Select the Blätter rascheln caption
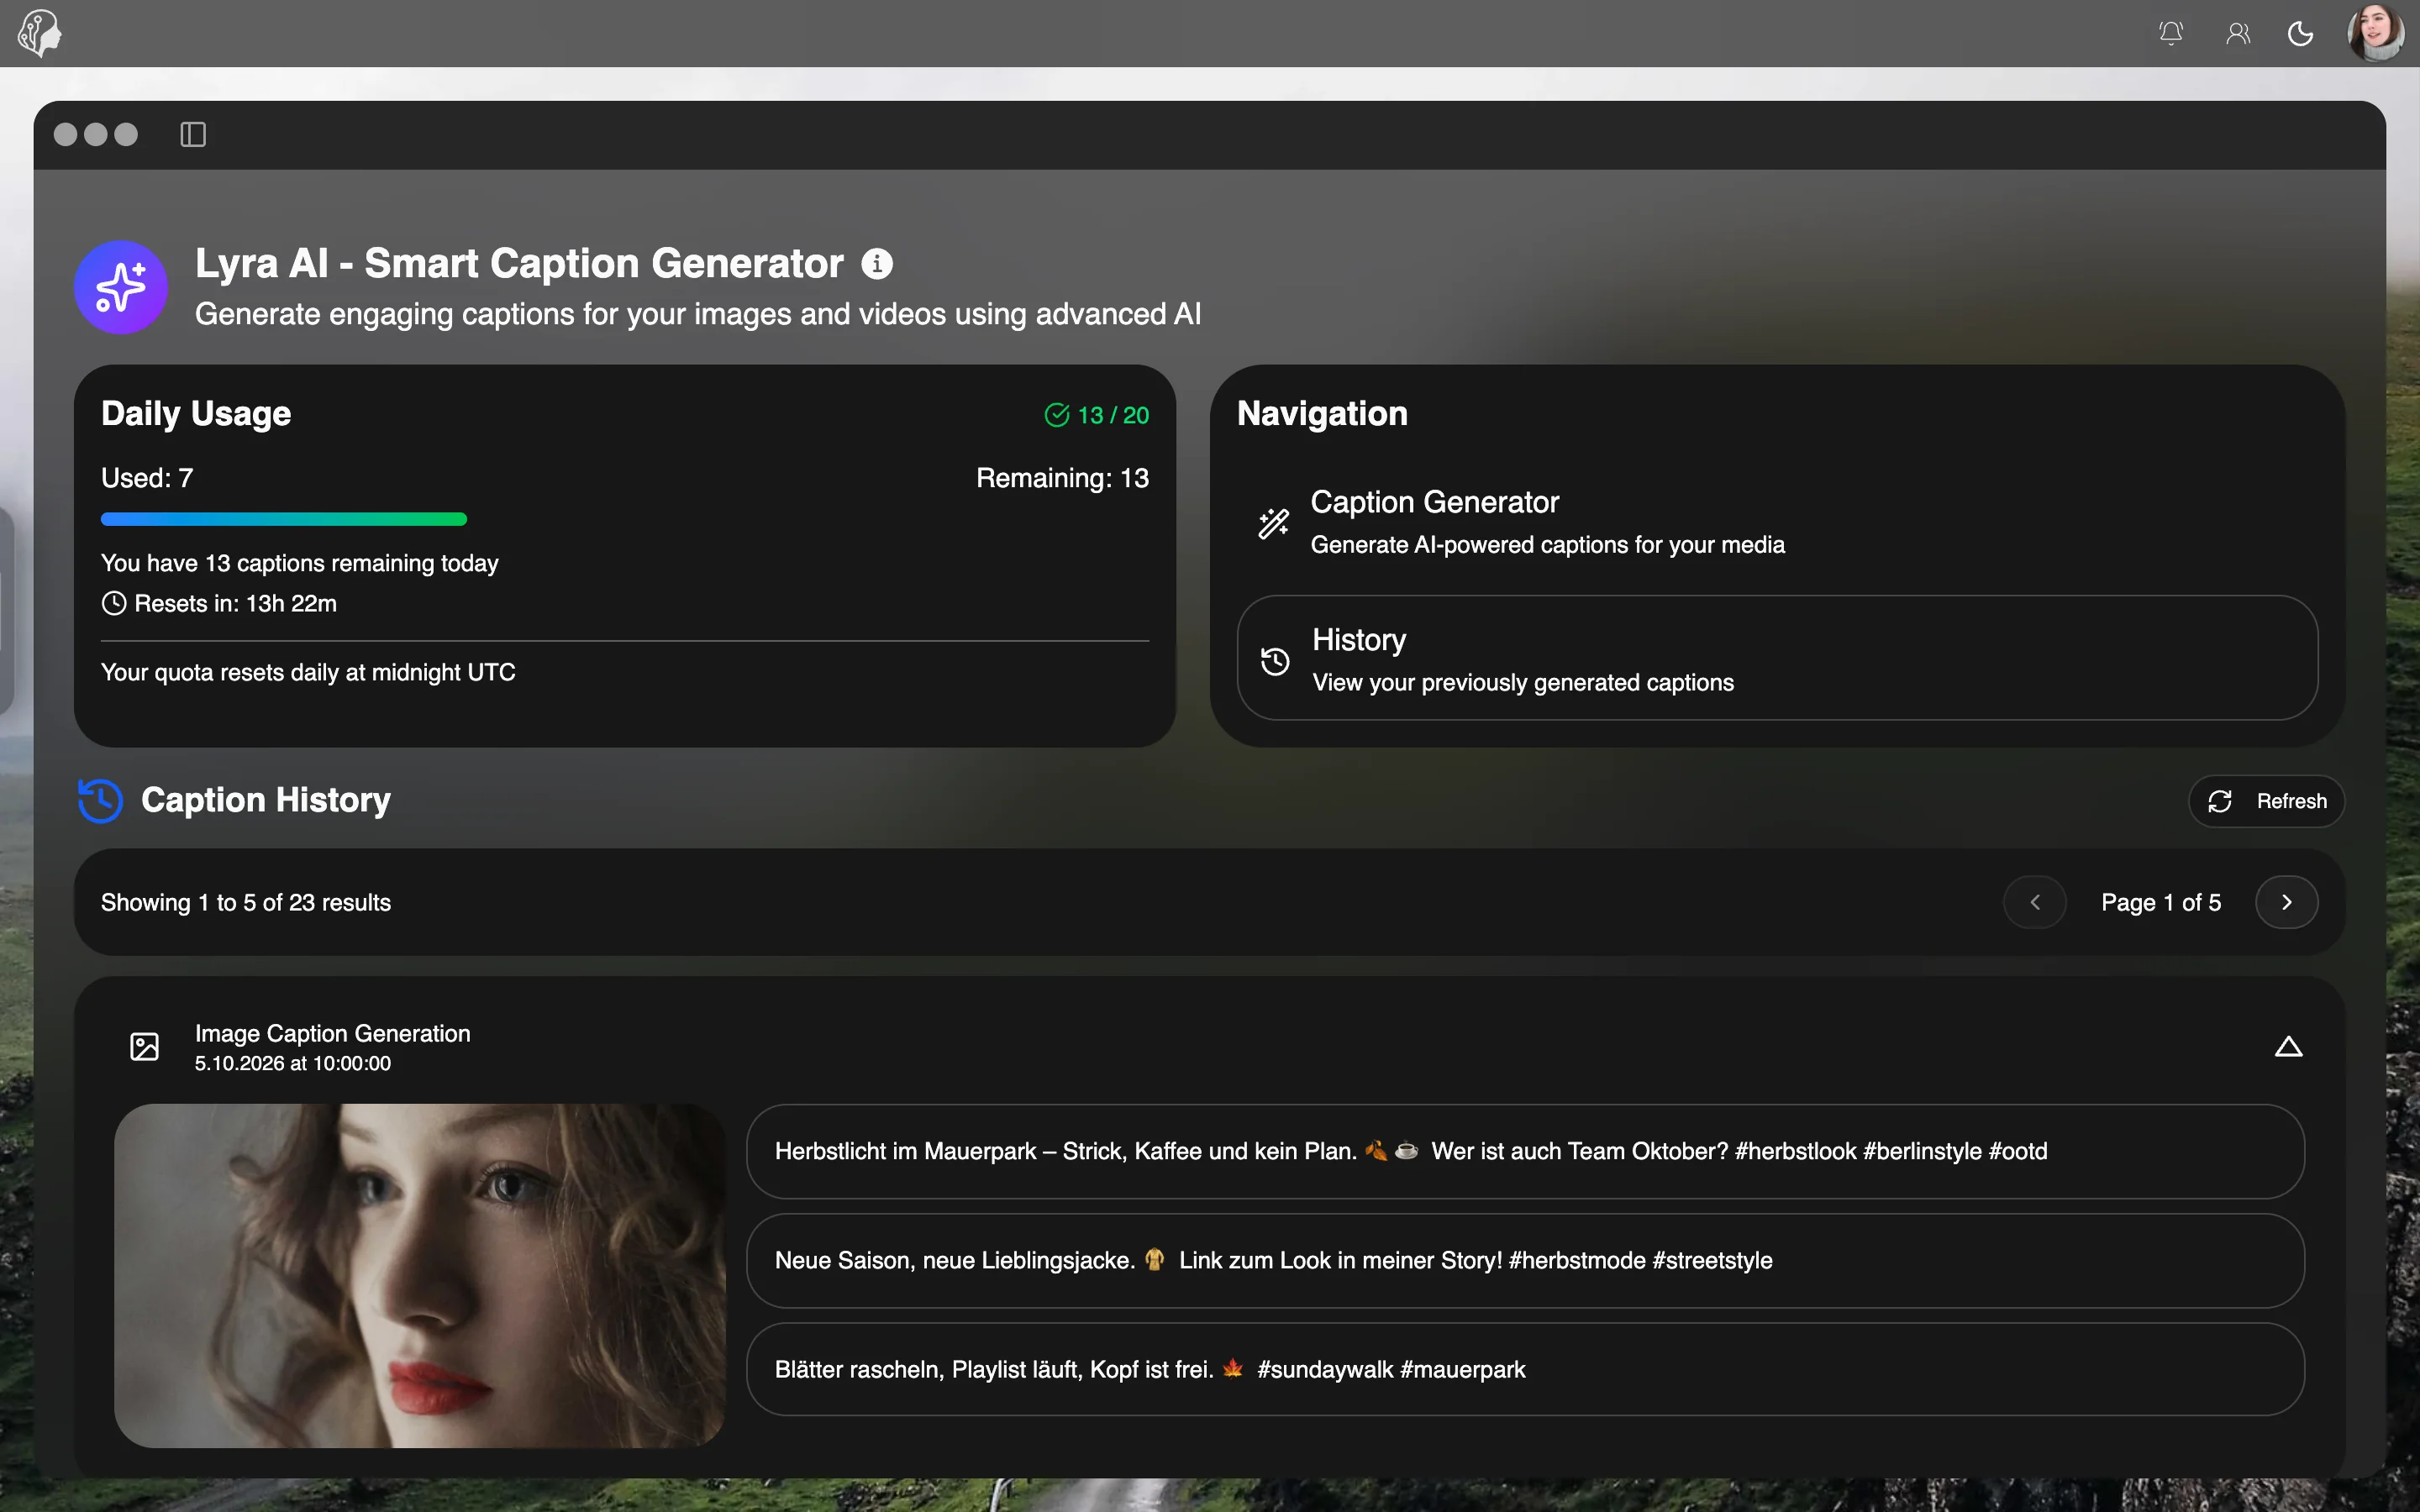The width and height of the screenshot is (2420, 1512). coord(1525,1369)
